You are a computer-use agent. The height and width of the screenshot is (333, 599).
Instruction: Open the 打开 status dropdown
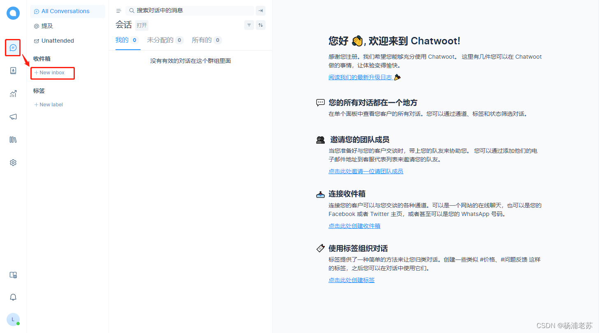coord(142,25)
